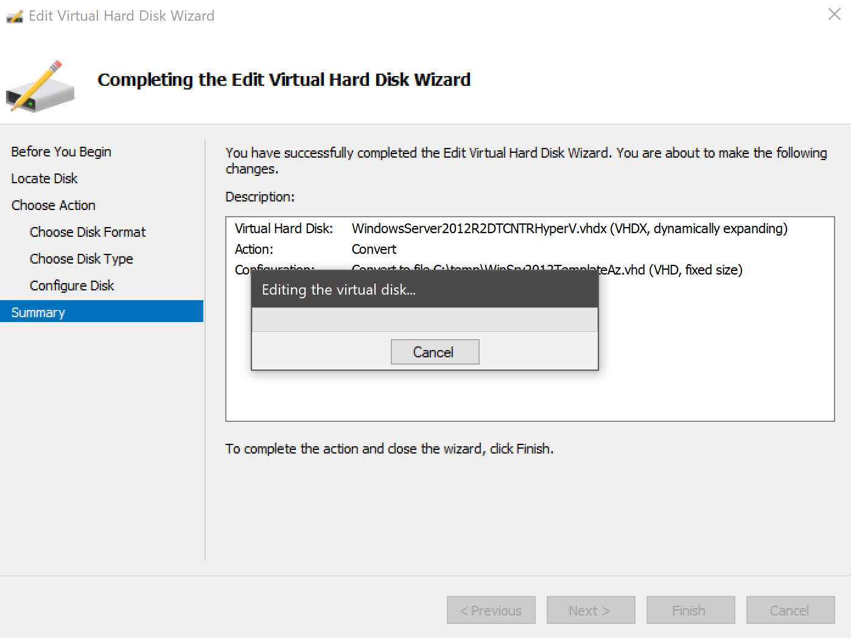Click the Finish button
Screen dimensions: 851x638
click(690, 610)
